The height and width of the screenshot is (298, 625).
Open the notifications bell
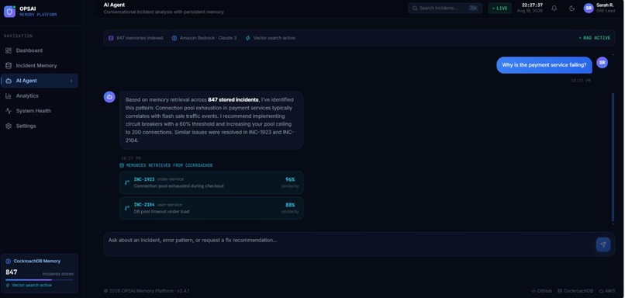coord(554,9)
